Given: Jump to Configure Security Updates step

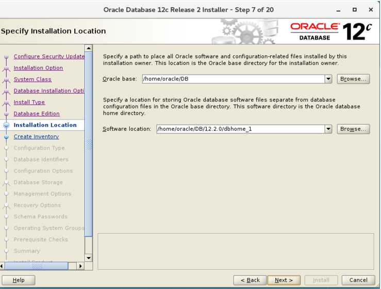Looking at the screenshot, I should coord(49,56).
